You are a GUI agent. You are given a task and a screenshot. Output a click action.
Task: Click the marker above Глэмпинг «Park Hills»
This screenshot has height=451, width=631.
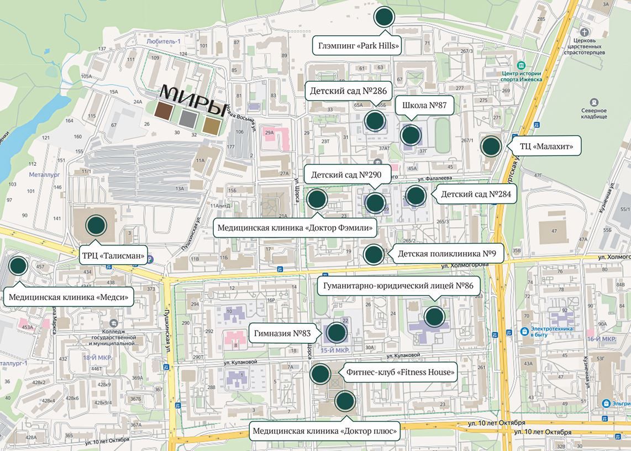(384, 17)
